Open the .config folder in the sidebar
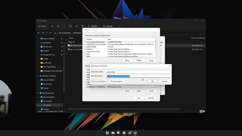The width and height of the screenshot is (242, 136). 45,59
